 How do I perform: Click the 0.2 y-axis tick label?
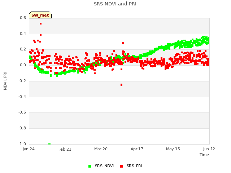[x=23, y=49]
